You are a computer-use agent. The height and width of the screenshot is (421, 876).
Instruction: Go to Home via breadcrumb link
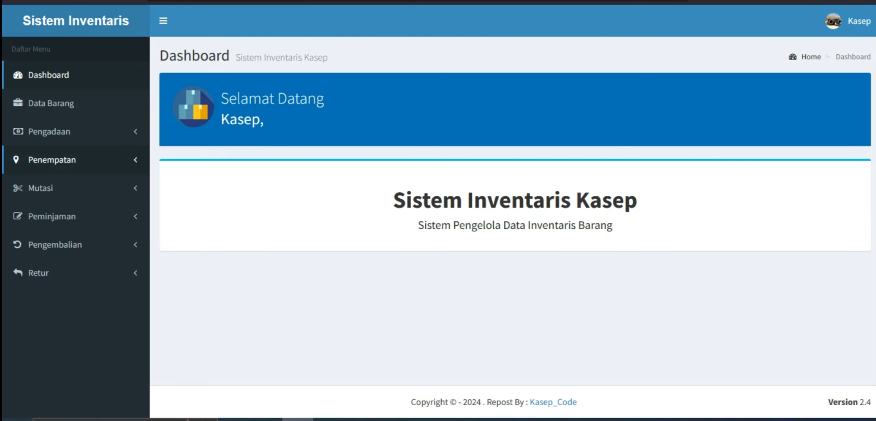(x=811, y=57)
